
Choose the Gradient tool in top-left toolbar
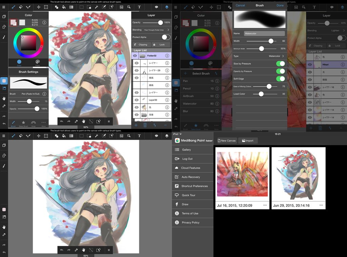(x=71, y=7)
